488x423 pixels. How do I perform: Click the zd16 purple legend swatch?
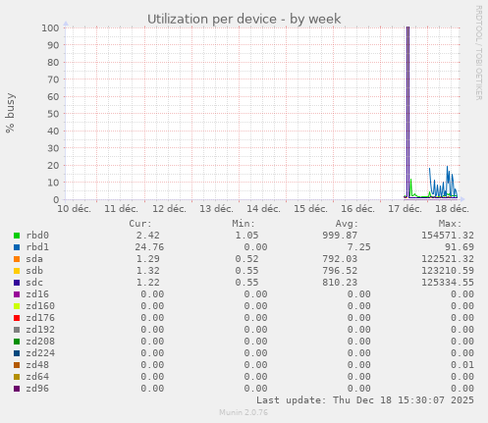point(17,294)
